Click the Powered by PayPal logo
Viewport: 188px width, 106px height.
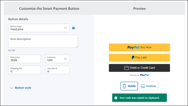[x=139, y=75]
